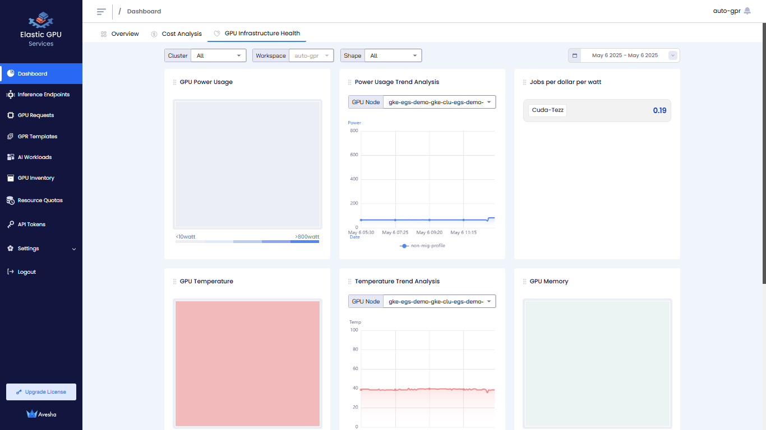This screenshot has width=766, height=430.
Task: Click the power usage color scale bar
Action: 247,241
